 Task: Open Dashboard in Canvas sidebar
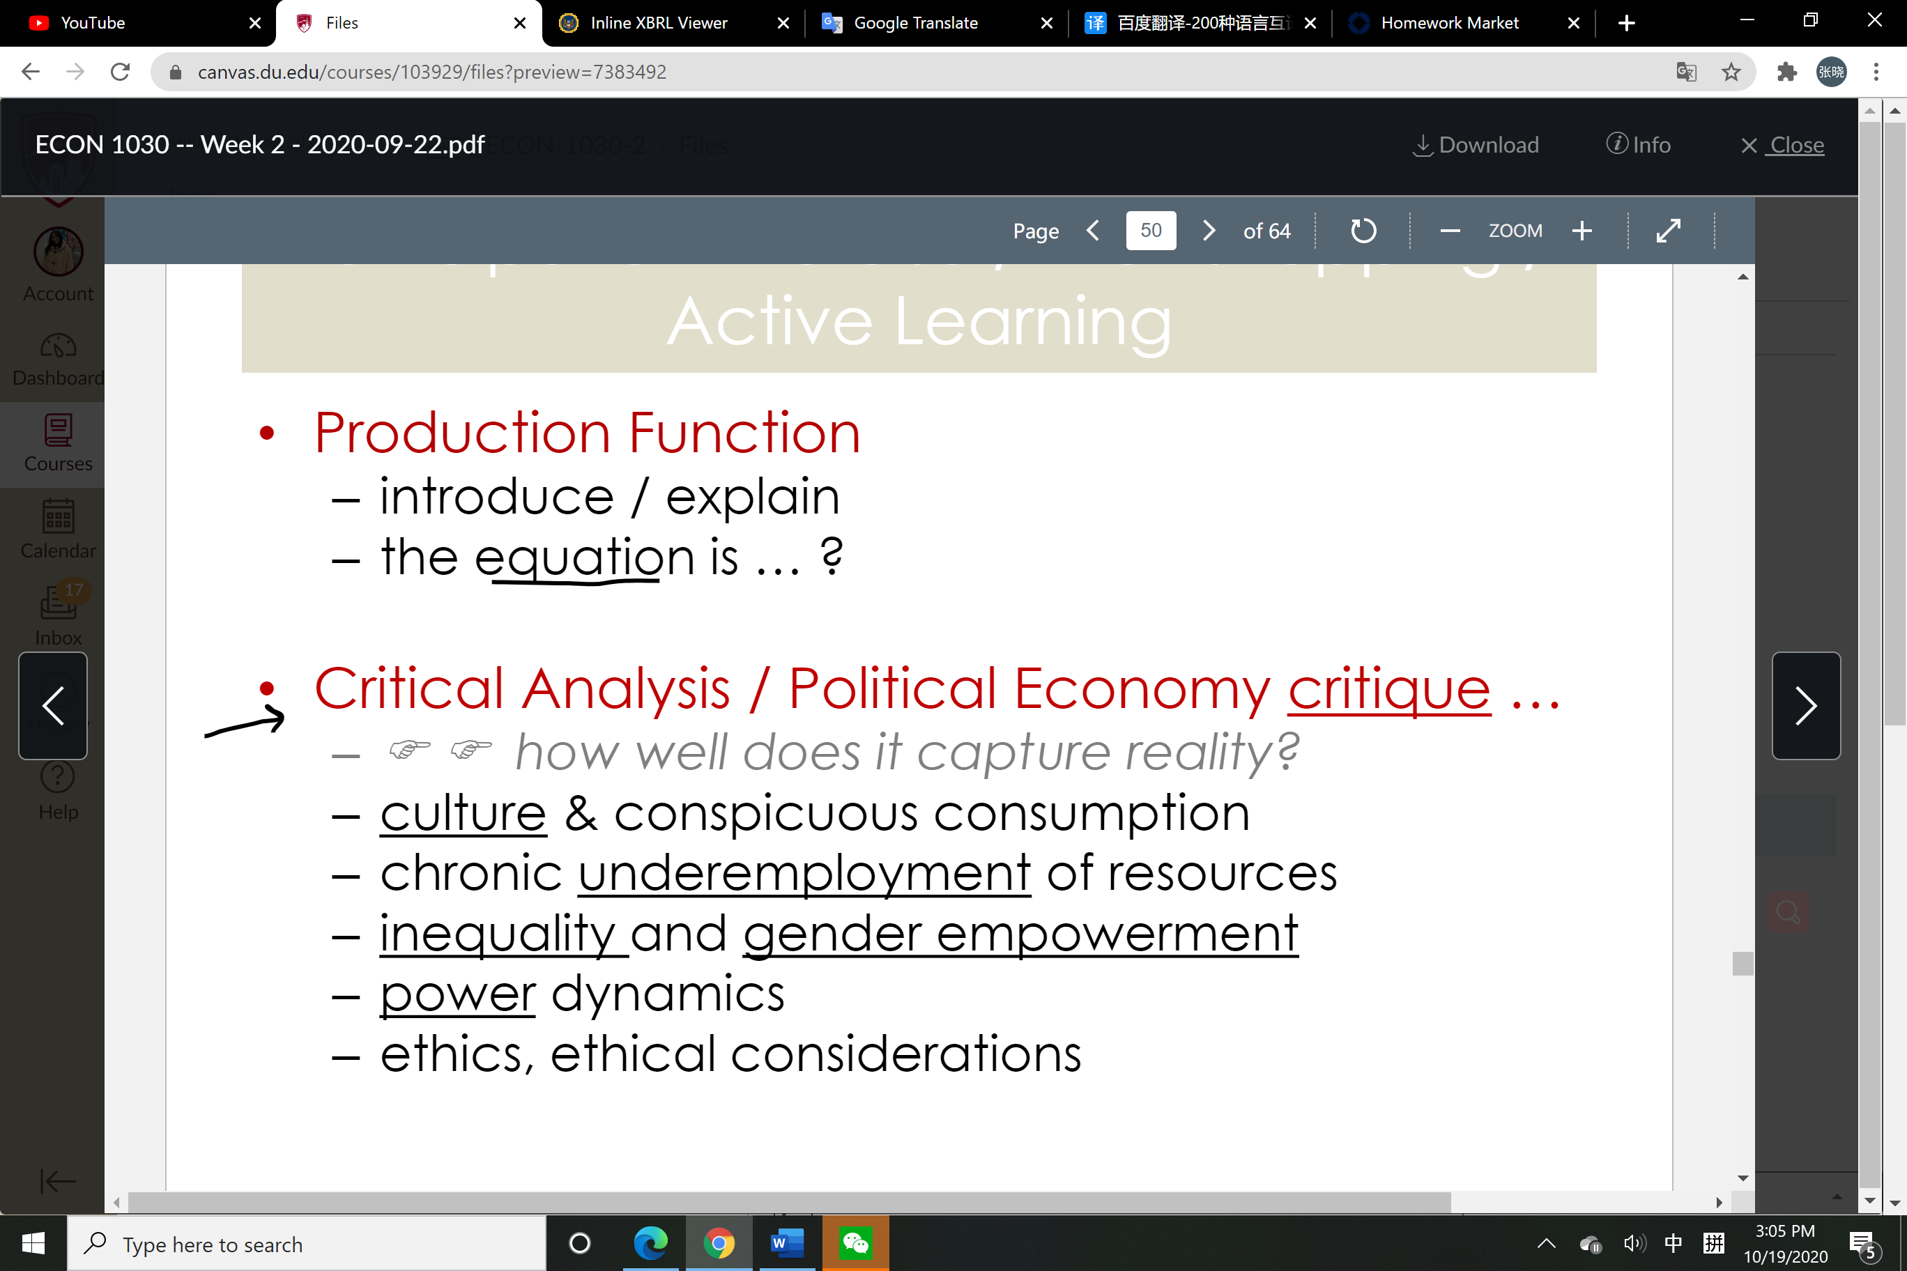[58, 359]
